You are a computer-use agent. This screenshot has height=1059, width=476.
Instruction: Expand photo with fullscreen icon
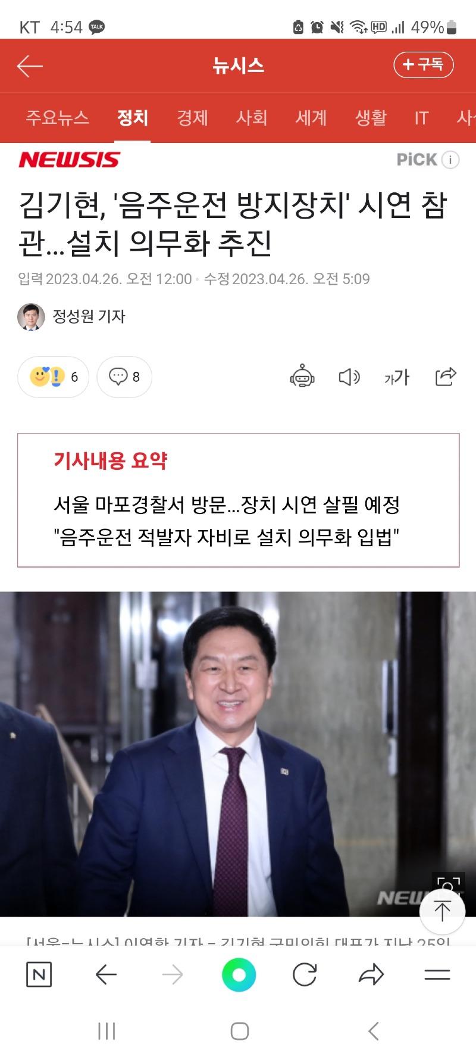[x=449, y=885]
